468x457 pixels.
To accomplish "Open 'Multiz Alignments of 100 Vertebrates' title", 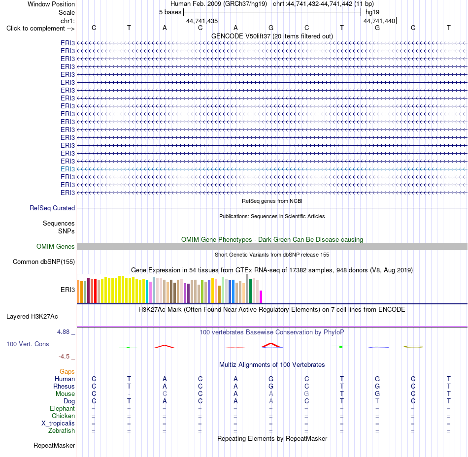I will coord(272,365).
